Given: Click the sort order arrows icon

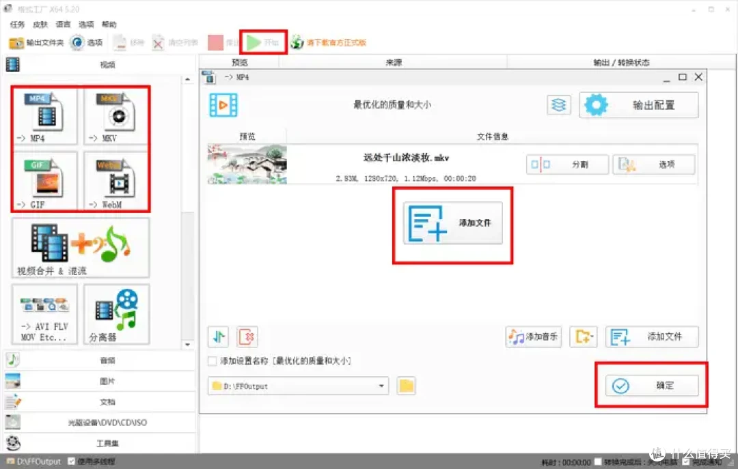Looking at the screenshot, I should point(219,337).
